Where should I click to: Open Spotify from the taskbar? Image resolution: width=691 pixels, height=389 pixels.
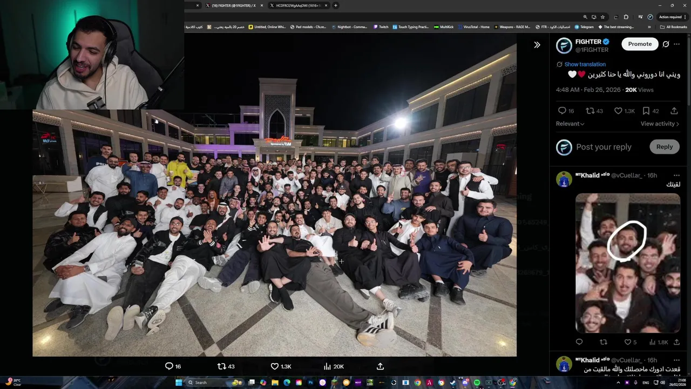[477, 383]
